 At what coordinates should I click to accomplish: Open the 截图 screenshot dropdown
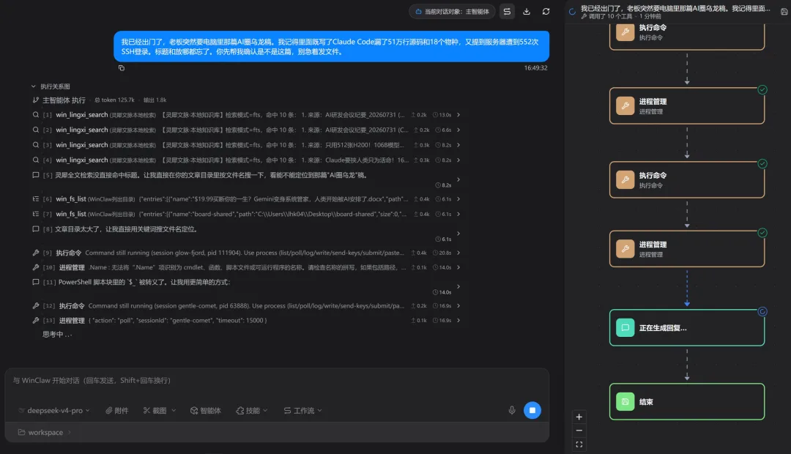[x=160, y=411]
